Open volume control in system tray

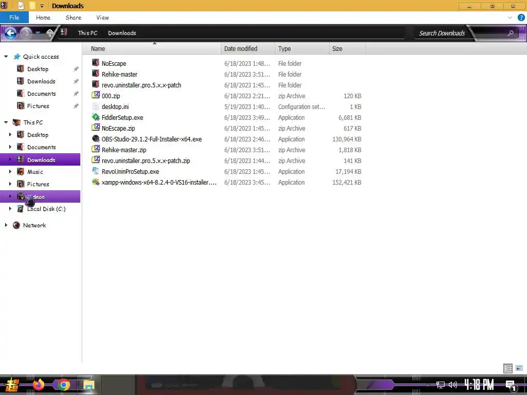[x=453, y=385]
